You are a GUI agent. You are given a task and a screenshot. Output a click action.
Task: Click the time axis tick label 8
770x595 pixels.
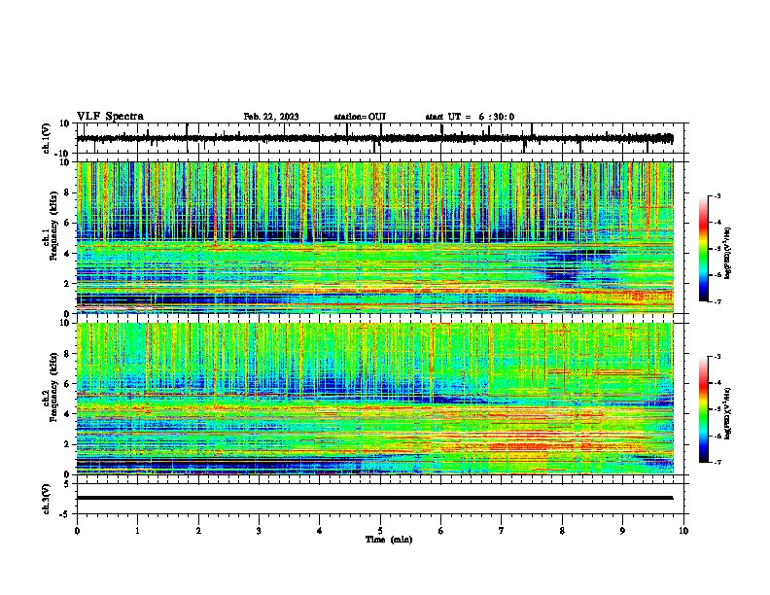562,531
